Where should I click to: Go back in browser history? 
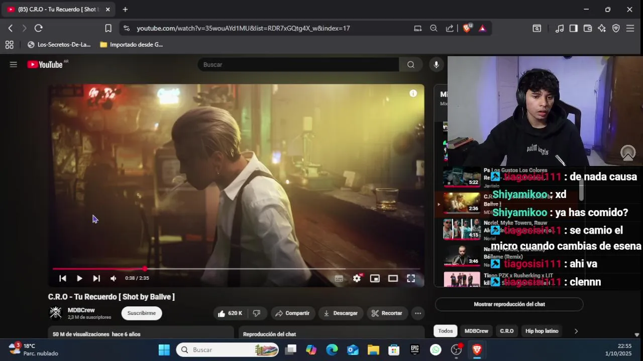tap(10, 28)
